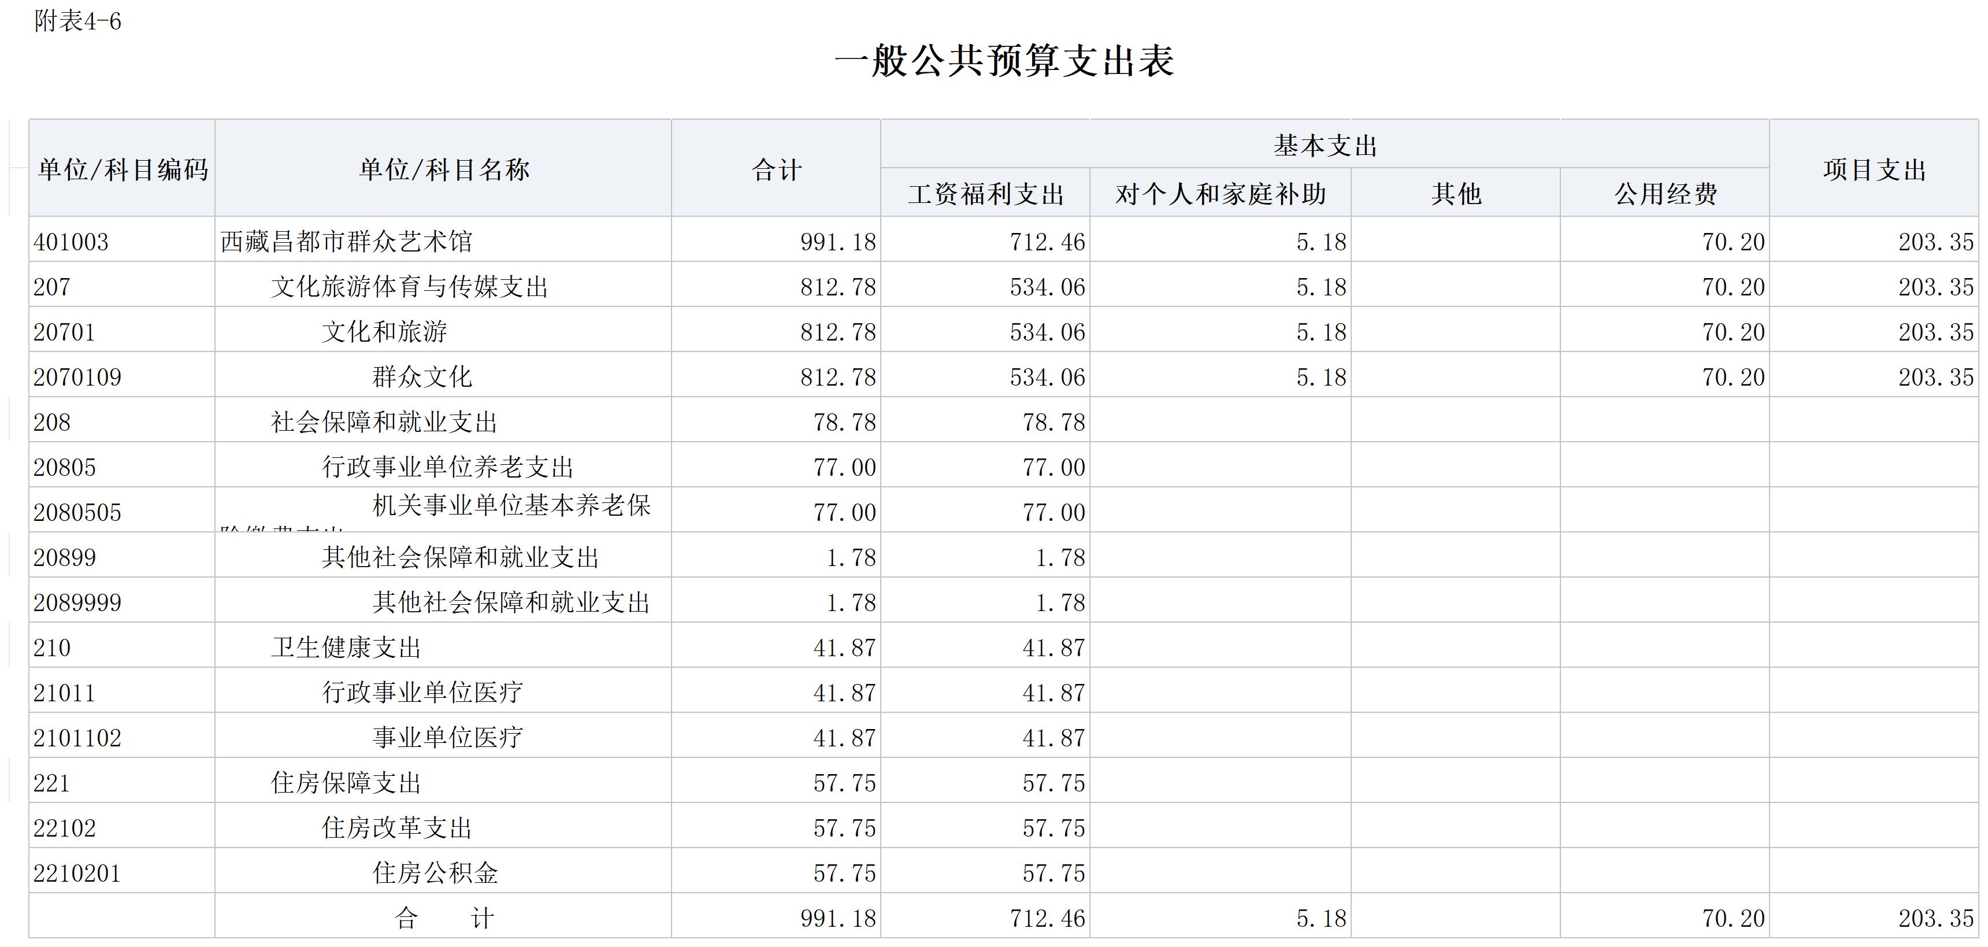Select the 合计 header cell
1988x947 pixels.
click(776, 169)
